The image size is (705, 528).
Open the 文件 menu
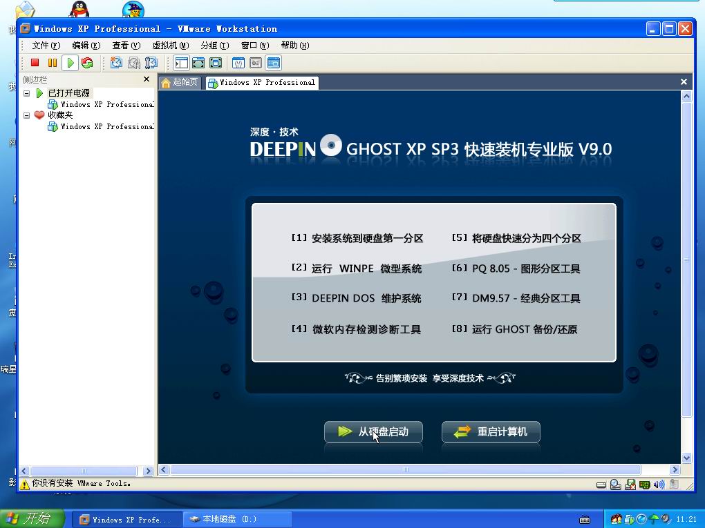click(x=46, y=46)
